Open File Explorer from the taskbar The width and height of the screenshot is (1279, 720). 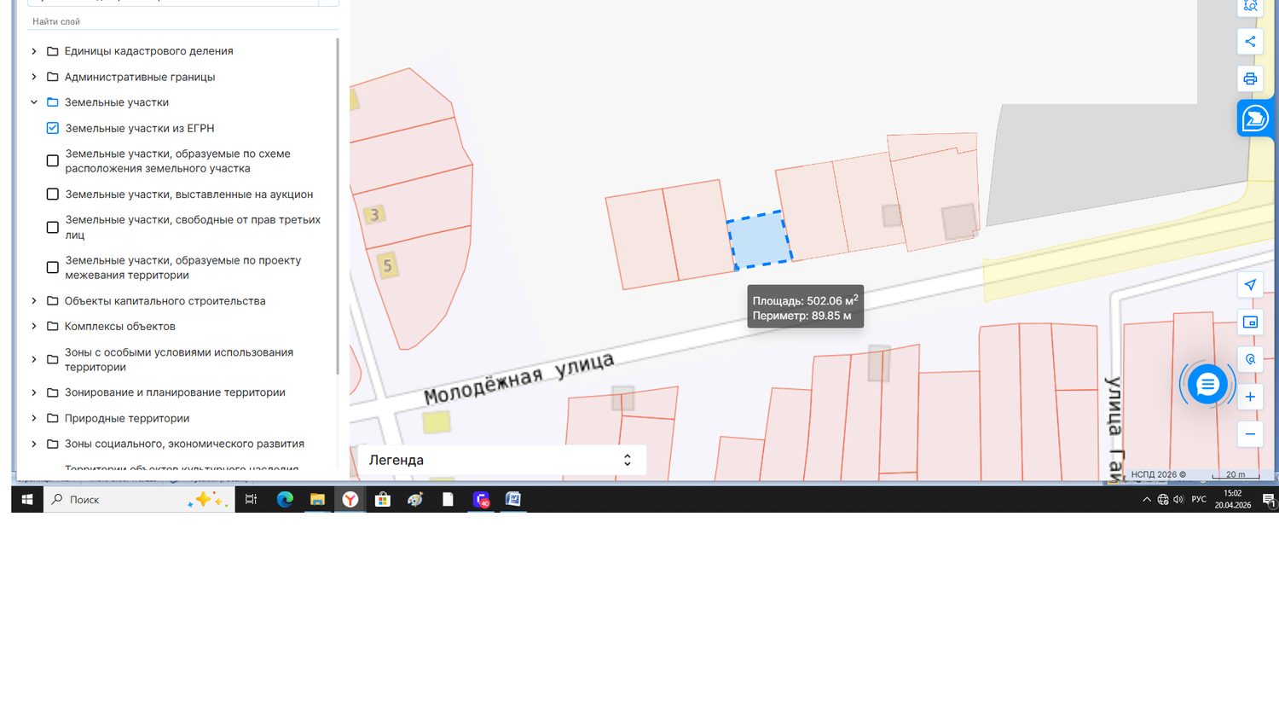[x=317, y=499]
